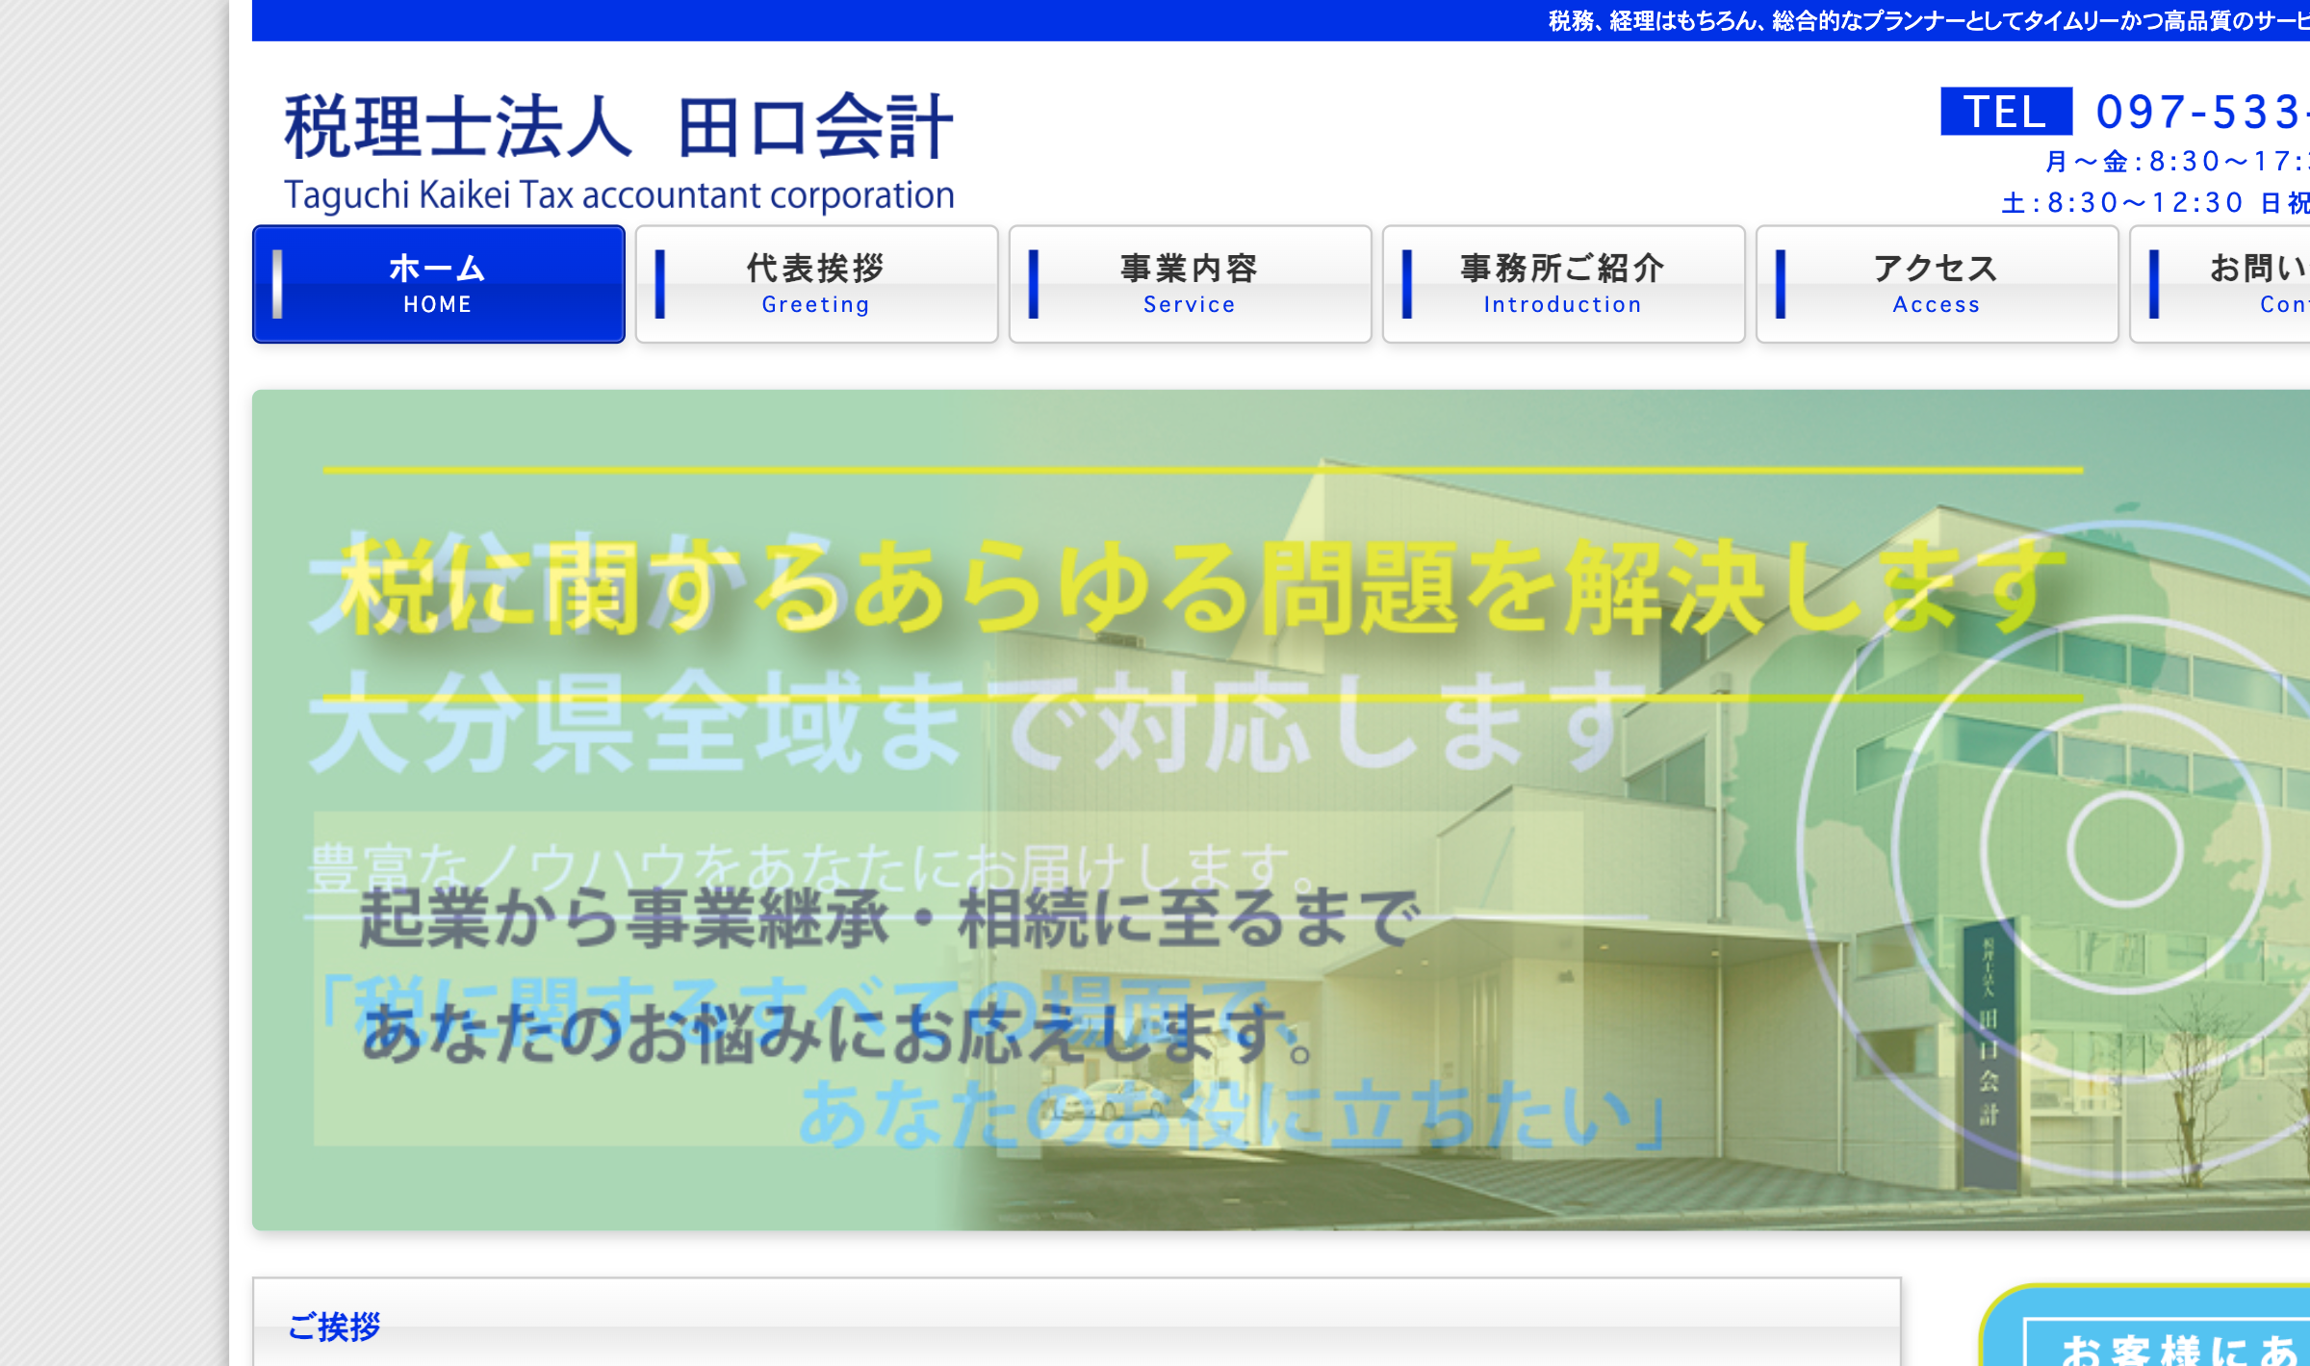Viewport: 2310px width, 1366px height.
Task: Open the アクセス Access page
Action: [1937, 284]
